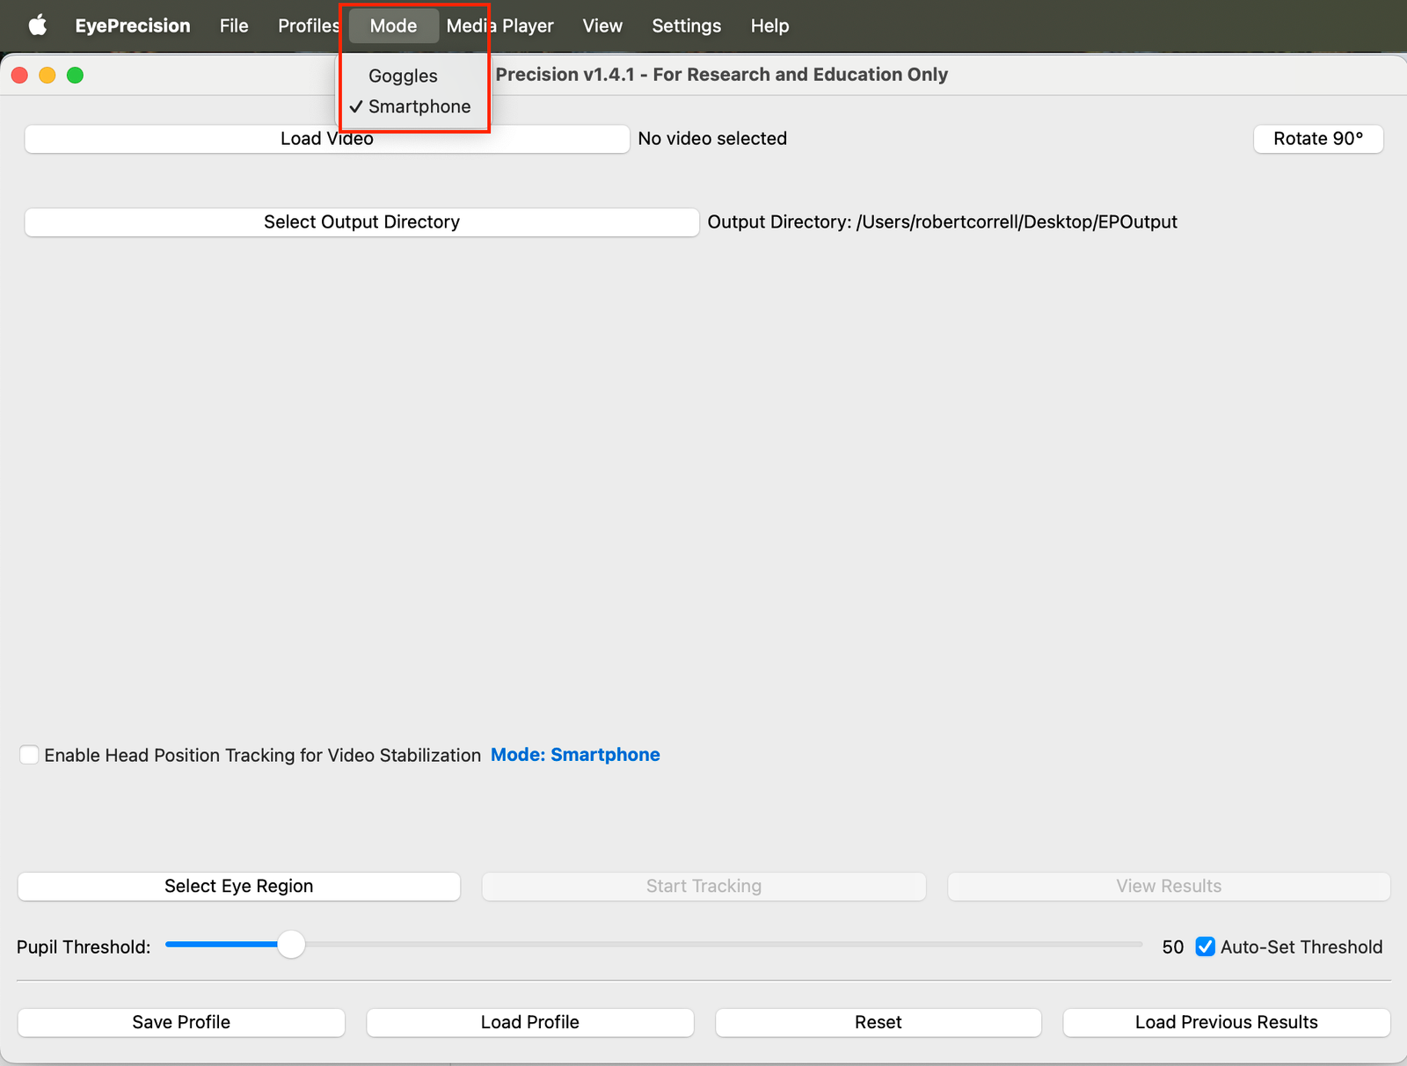Uncheck Auto-Set Threshold checkbox
This screenshot has height=1066, width=1407.
pos(1206,946)
